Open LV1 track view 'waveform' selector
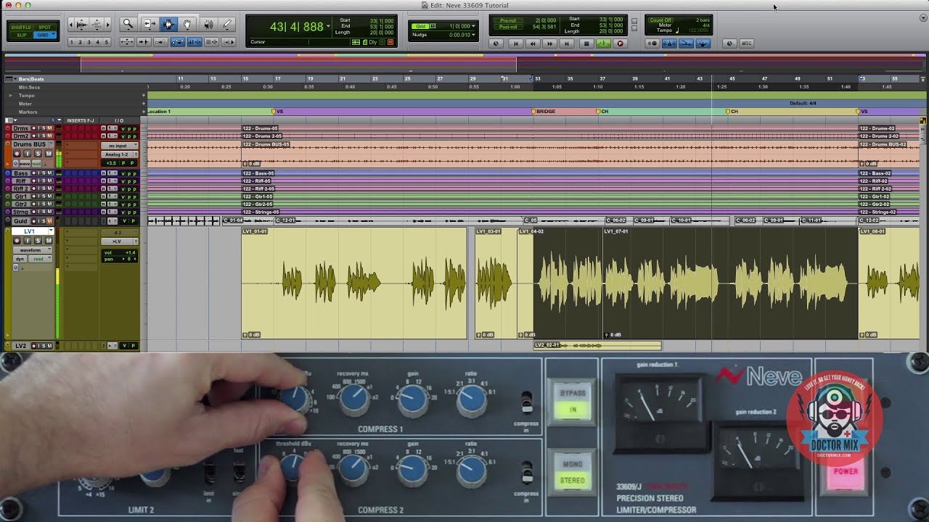This screenshot has width=929, height=522. click(33, 250)
